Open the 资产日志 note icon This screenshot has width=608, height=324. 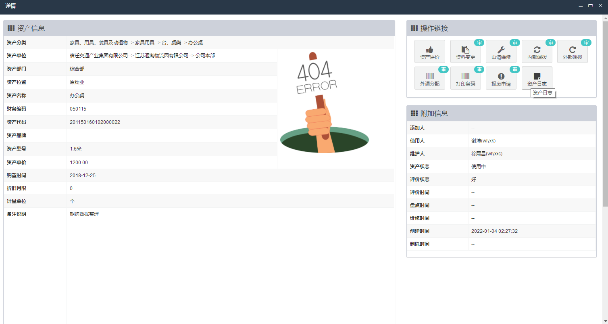click(x=537, y=76)
